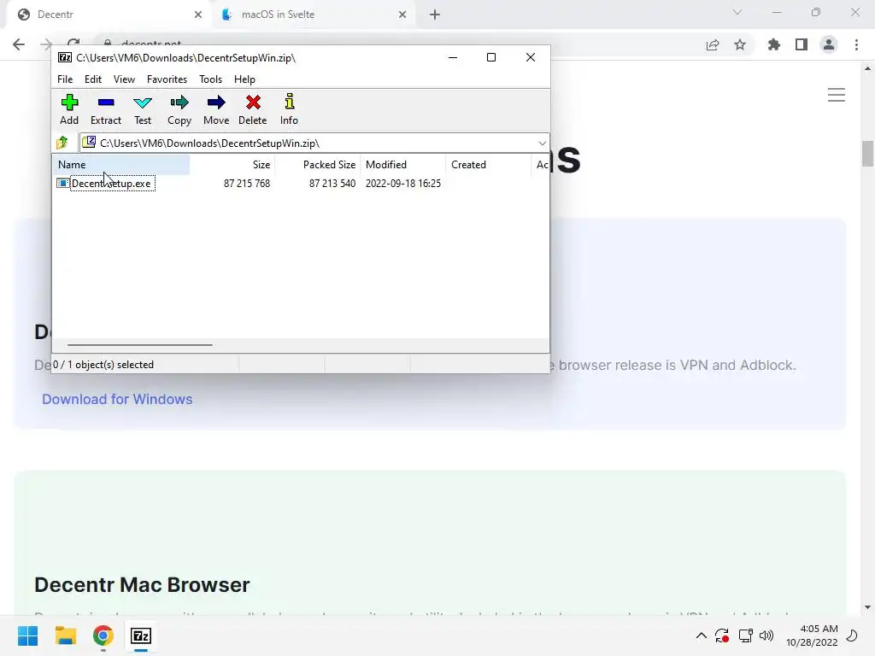Image resolution: width=875 pixels, height=656 pixels.
Task: Run Test on the archive
Action: (x=143, y=109)
